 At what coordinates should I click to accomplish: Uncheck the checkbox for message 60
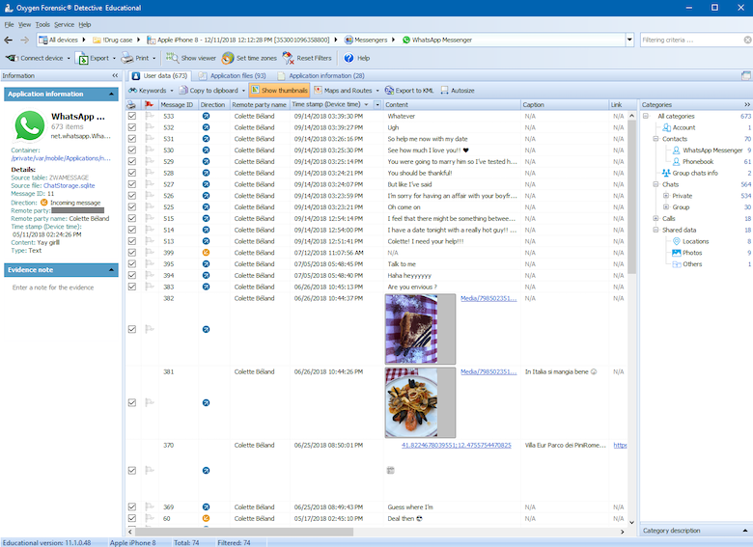[x=132, y=518]
